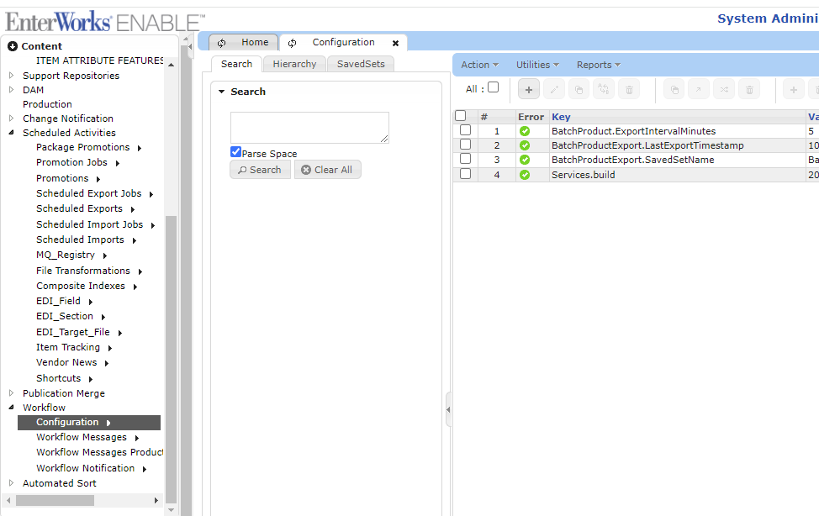Collapse the Scheduled Activities tree node
The image size is (819, 516).
[x=12, y=133]
